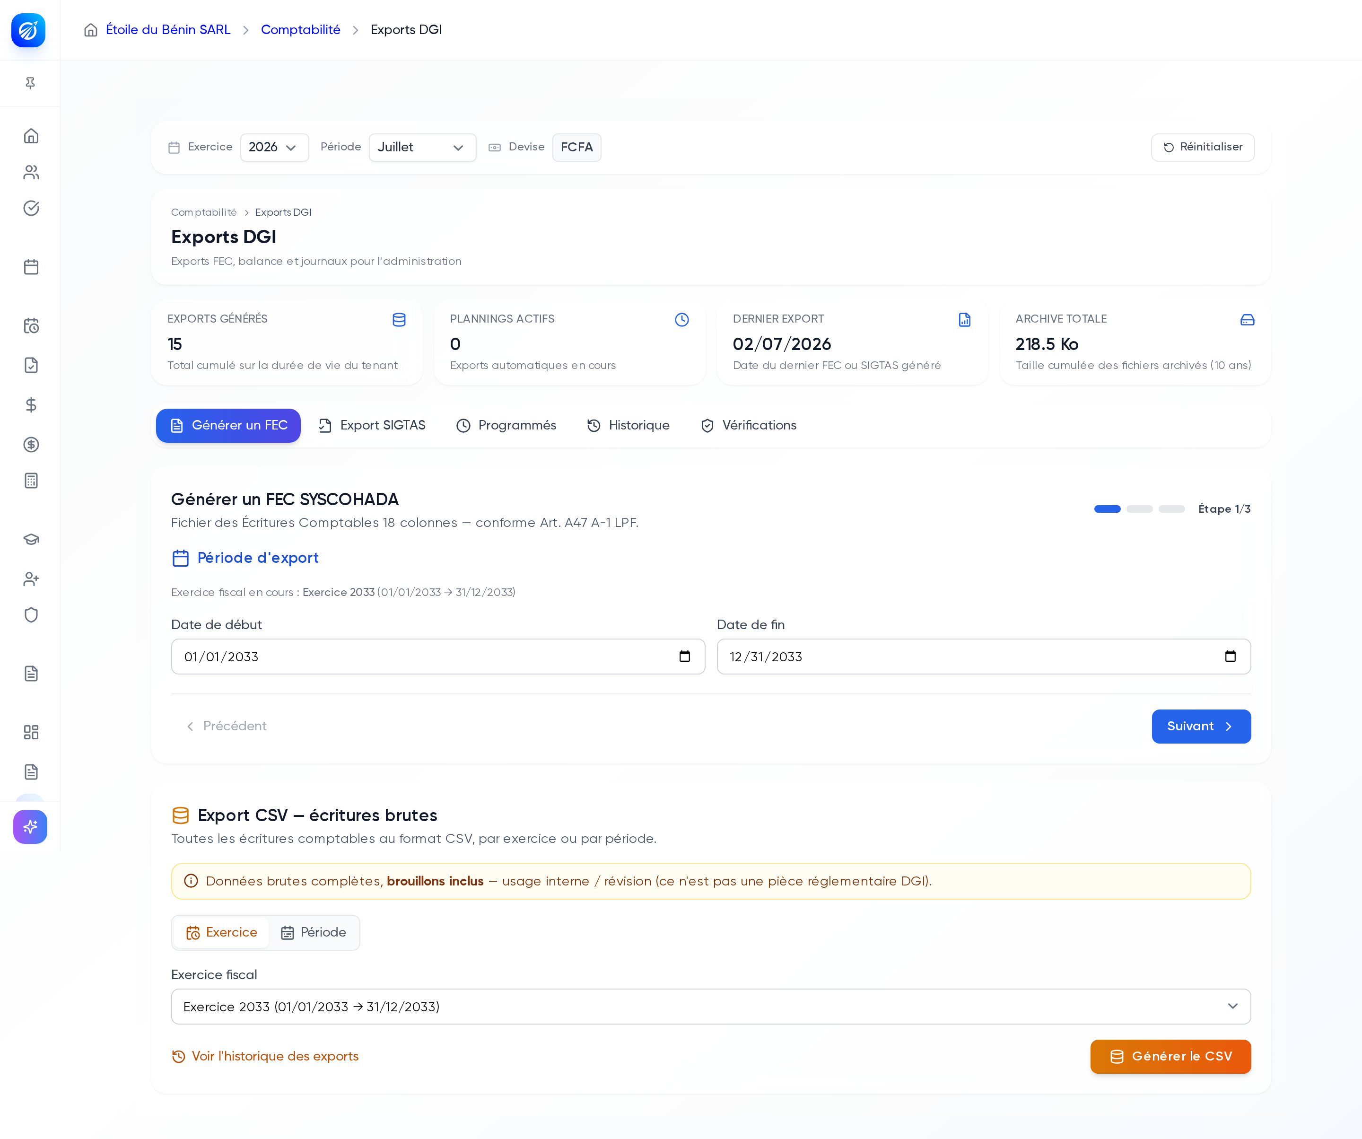
Task: Click the Réinitialiser button
Action: 1203,147
